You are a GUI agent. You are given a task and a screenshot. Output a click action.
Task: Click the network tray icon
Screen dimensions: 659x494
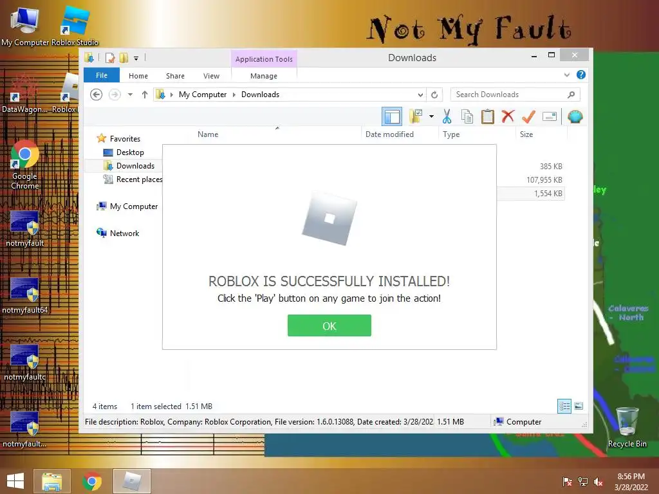(583, 482)
